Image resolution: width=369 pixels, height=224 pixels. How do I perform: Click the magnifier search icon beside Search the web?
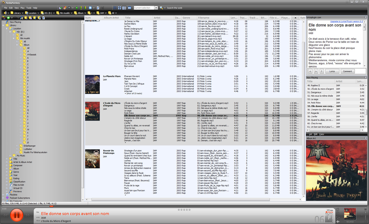(161, 8)
